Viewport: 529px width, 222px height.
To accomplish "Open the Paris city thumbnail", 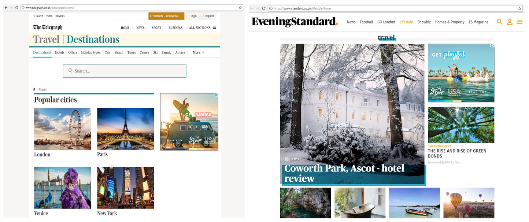I will (126, 129).
